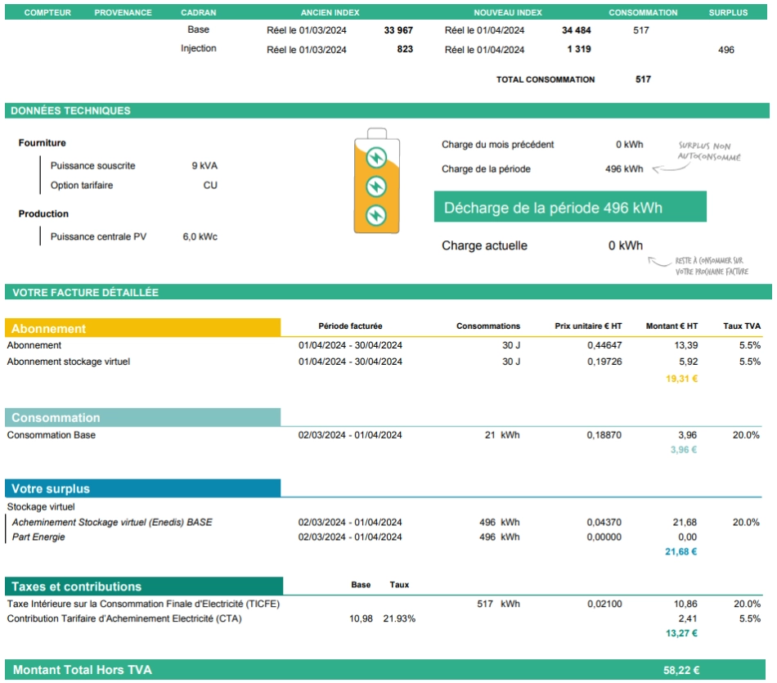Click the middle lightning bolt in the battery
Viewport: 777px width, 683px height.
pyautogui.click(x=375, y=183)
